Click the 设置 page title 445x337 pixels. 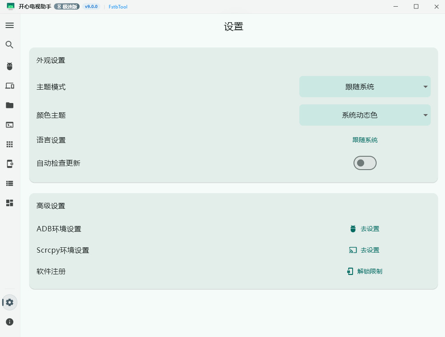coord(234,27)
